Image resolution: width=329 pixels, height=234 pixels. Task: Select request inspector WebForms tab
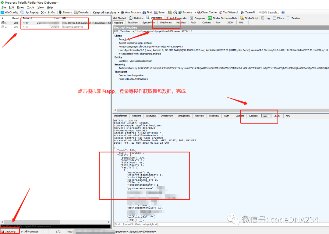pyautogui.click(x=166, y=23)
